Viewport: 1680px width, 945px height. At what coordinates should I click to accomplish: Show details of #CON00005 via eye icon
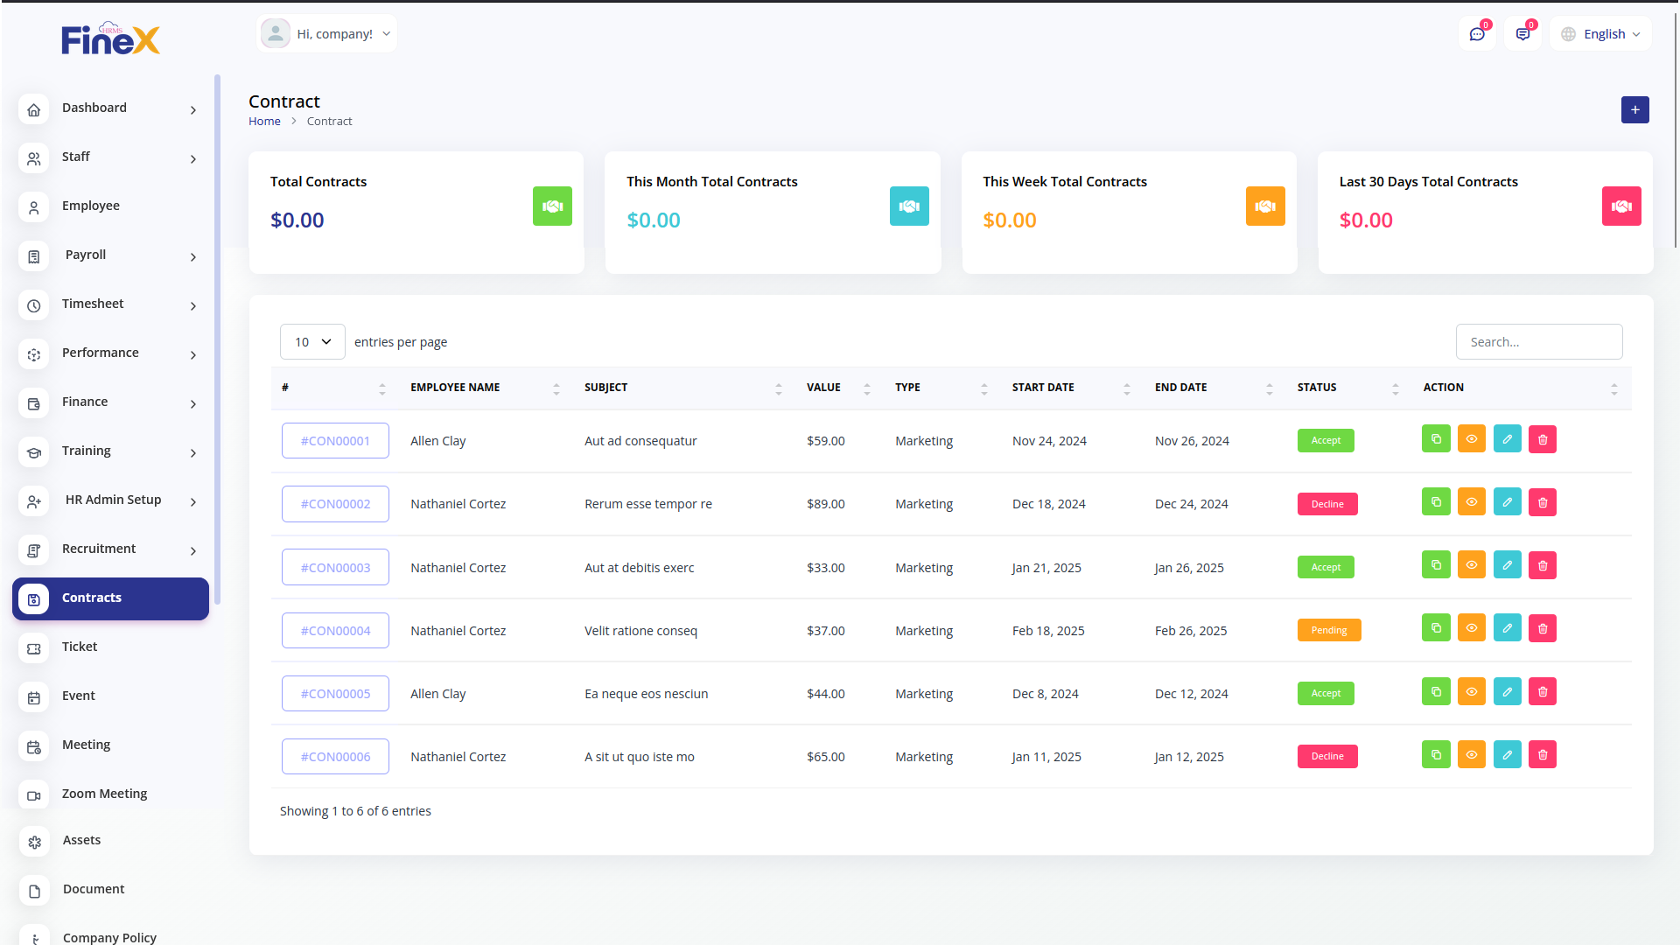point(1472,691)
